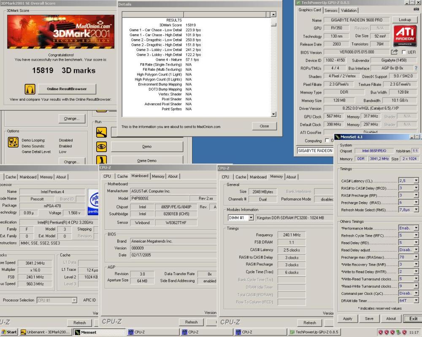Switch to the GPU-Z Sensors tab

pyautogui.click(x=331, y=11)
